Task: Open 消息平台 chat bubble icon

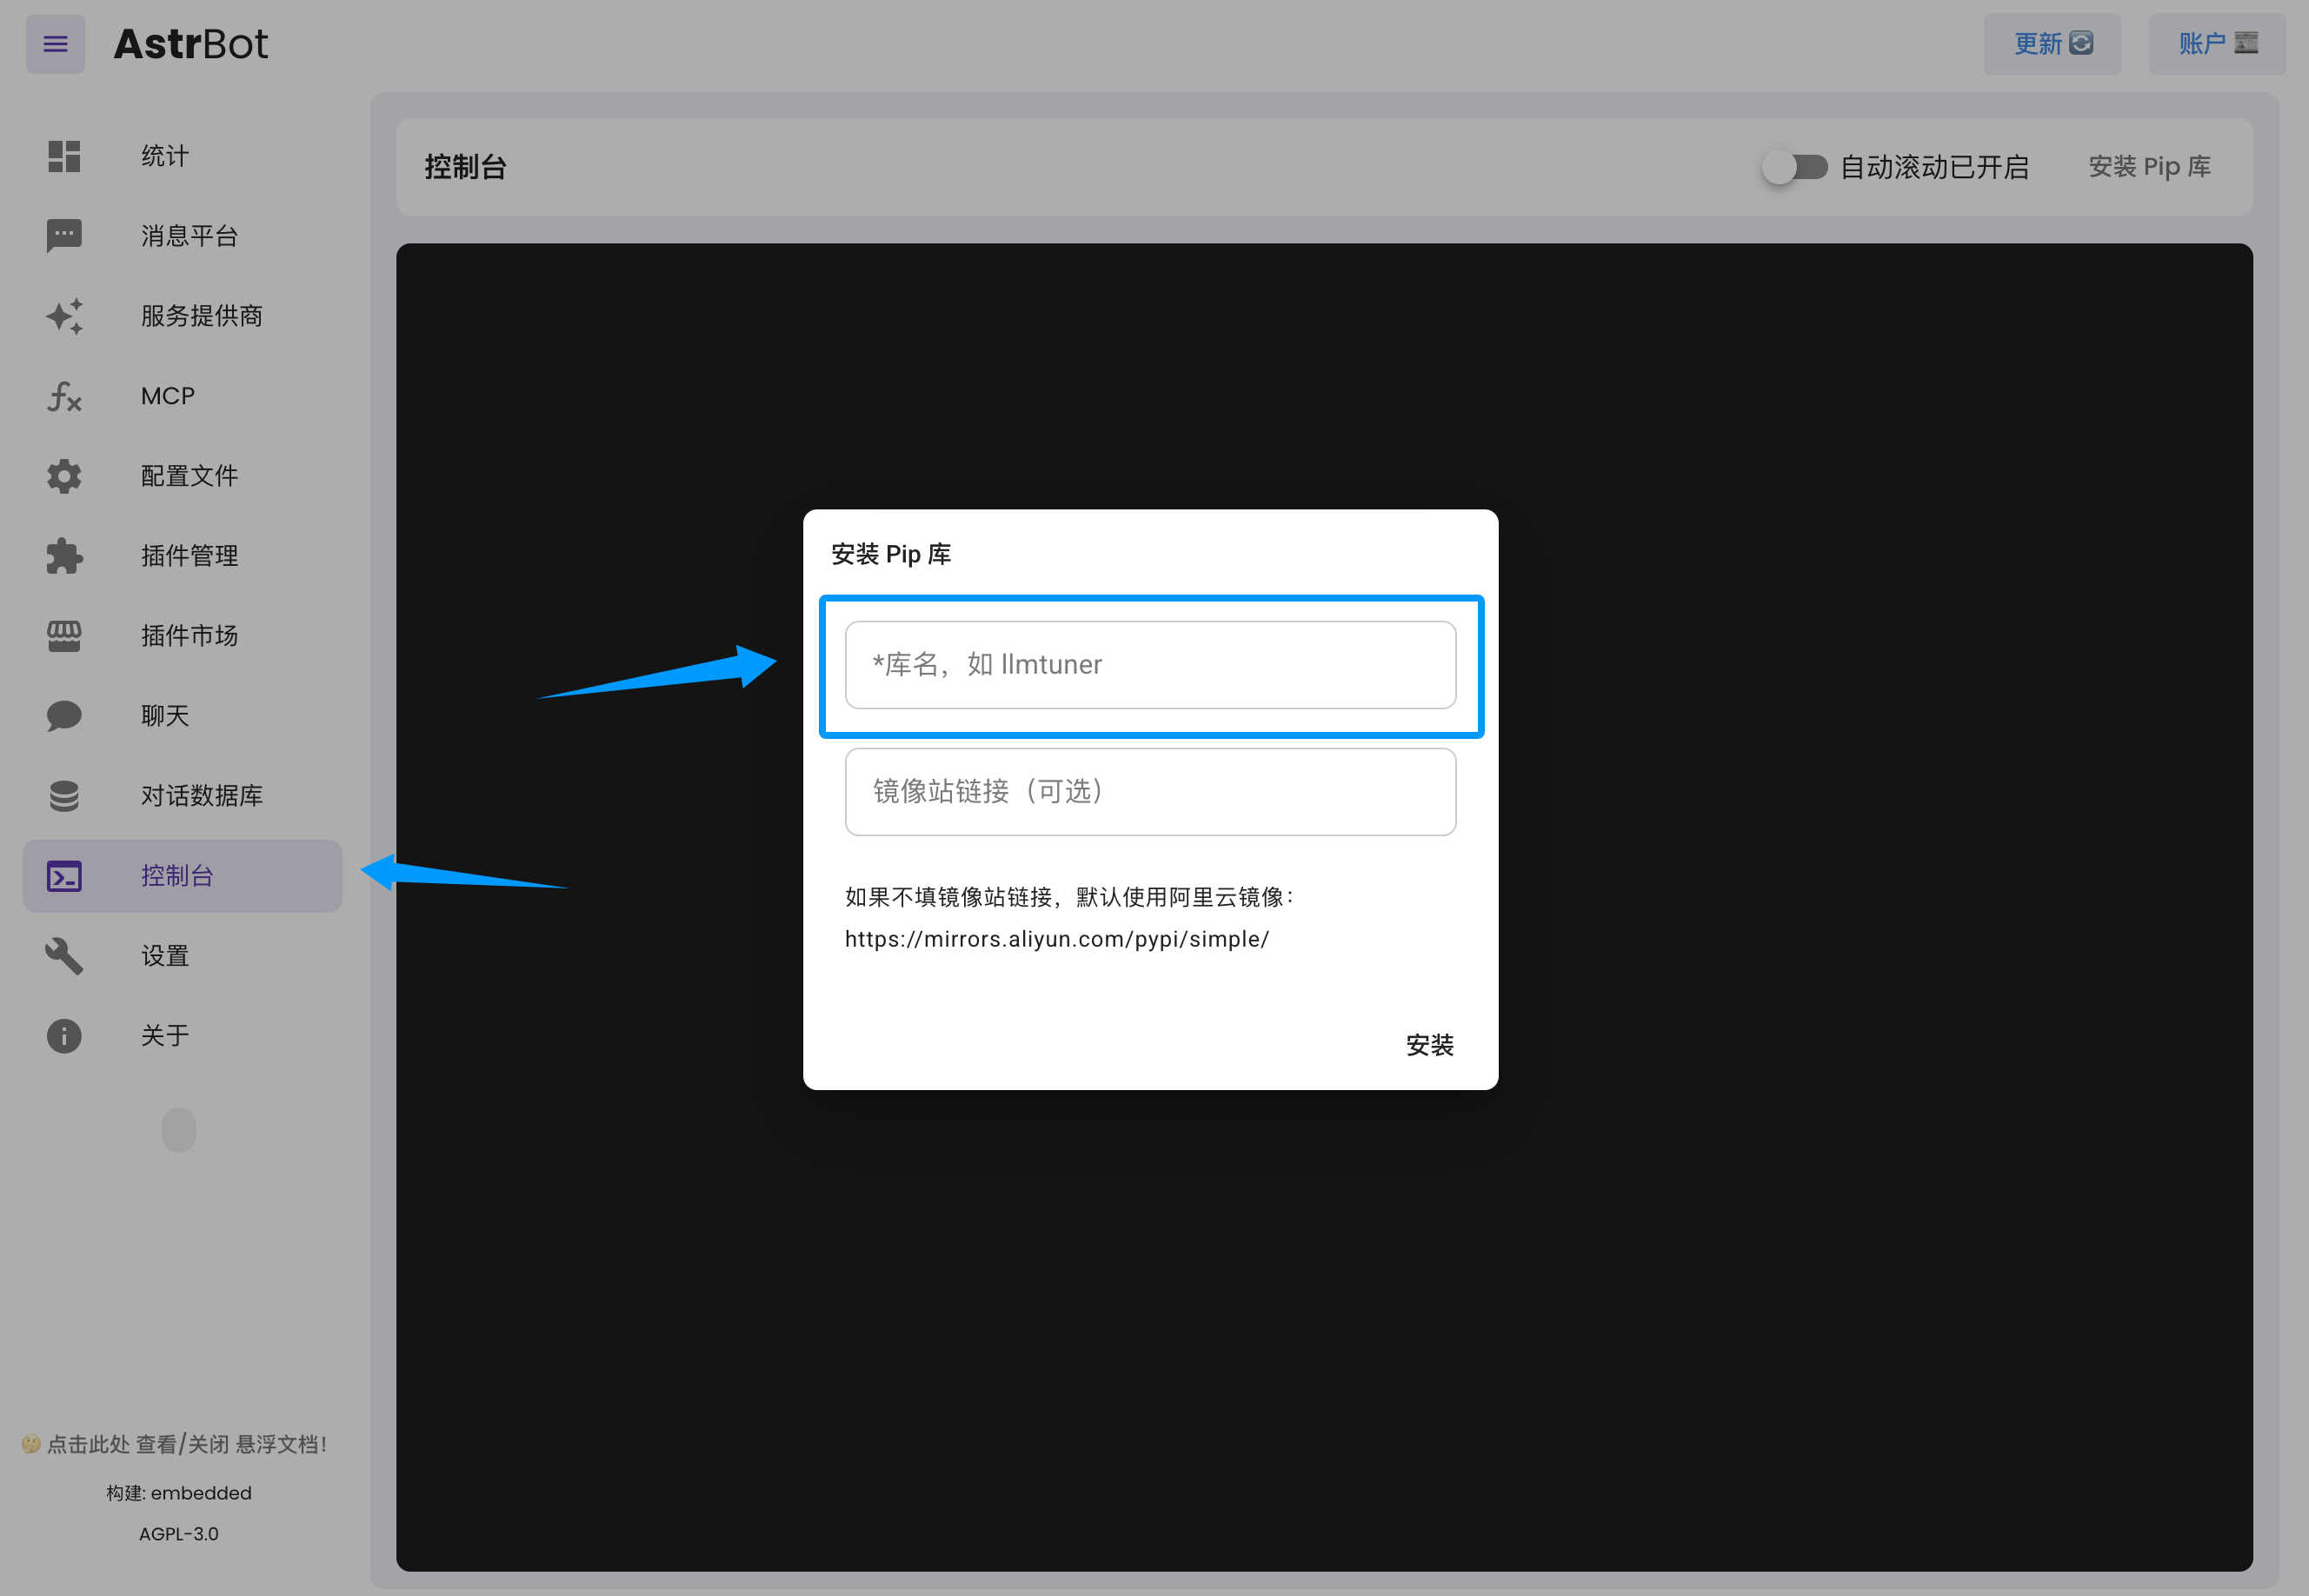Action: coord(64,236)
